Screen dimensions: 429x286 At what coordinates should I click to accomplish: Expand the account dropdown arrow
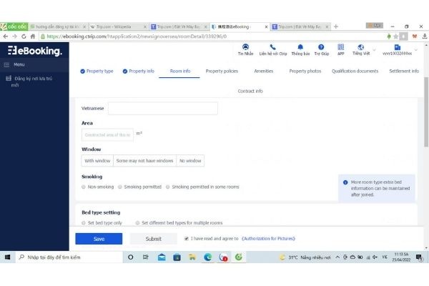click(416, 50)
